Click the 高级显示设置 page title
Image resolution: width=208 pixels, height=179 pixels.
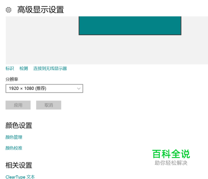(x=40, y=10)
